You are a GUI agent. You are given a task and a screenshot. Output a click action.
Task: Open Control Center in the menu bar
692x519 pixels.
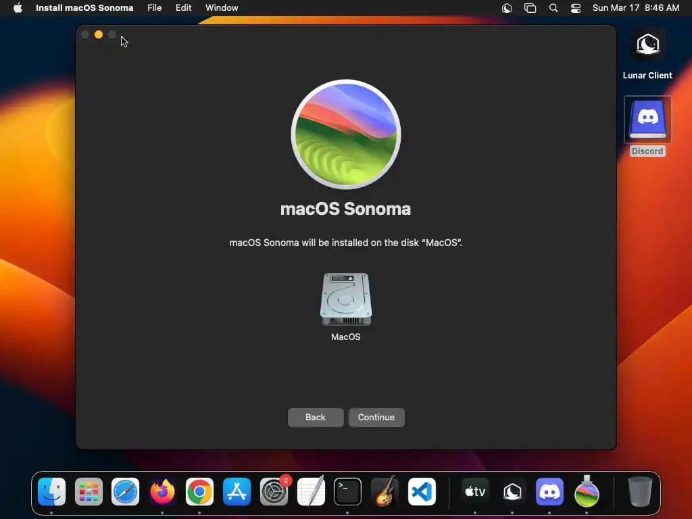(x=576, y=8)
